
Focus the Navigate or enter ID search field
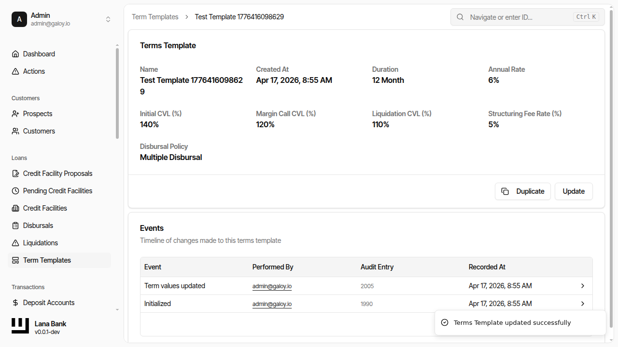coord(520,17)
